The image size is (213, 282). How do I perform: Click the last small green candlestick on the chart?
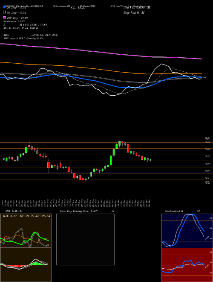click(150, 160)
